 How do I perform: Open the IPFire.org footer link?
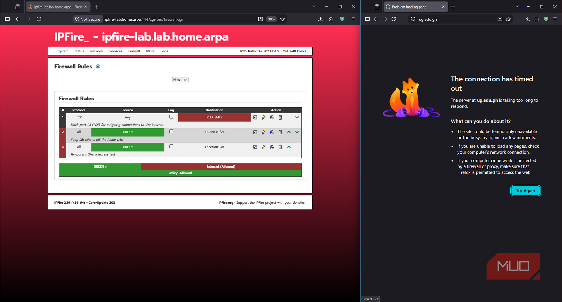[x=226, y=203]
